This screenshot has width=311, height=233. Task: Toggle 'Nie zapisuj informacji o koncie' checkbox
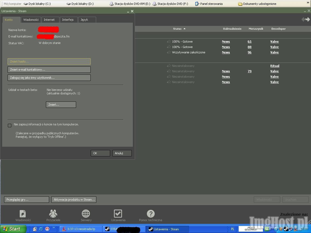(x=9, y=125)
